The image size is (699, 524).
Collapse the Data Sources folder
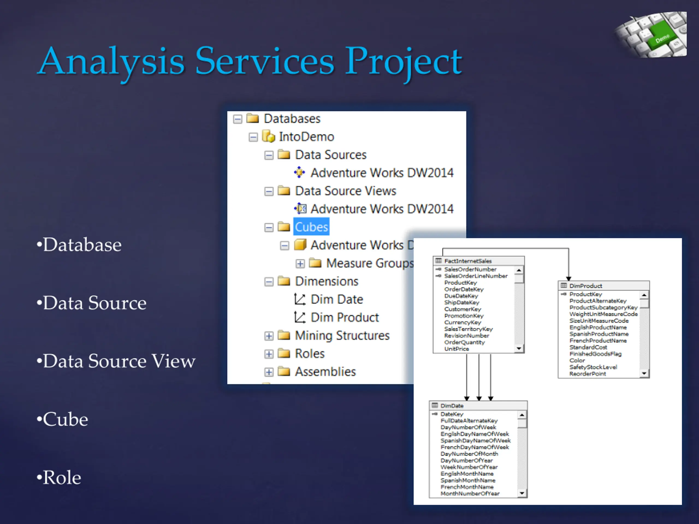click(269, 155)
